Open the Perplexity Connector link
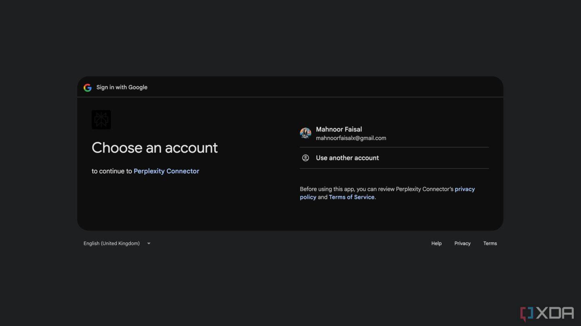Image resolution: width=581 pixels, height=326 pixels. click(x=166, y=171)
